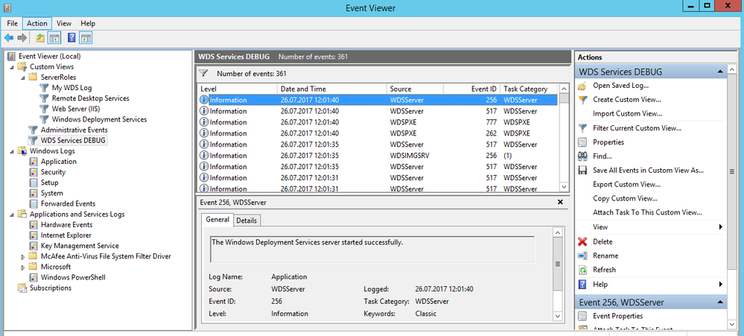Click the red Delete X icon

[582, 241]
